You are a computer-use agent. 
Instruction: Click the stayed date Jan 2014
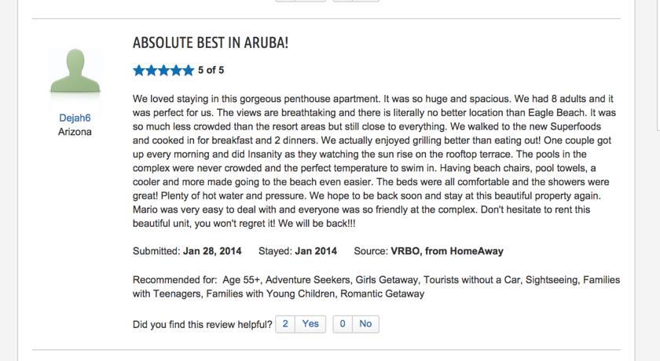click(316, 251)
